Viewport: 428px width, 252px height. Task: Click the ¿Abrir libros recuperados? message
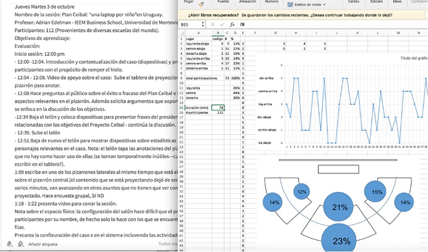[213, 15]
